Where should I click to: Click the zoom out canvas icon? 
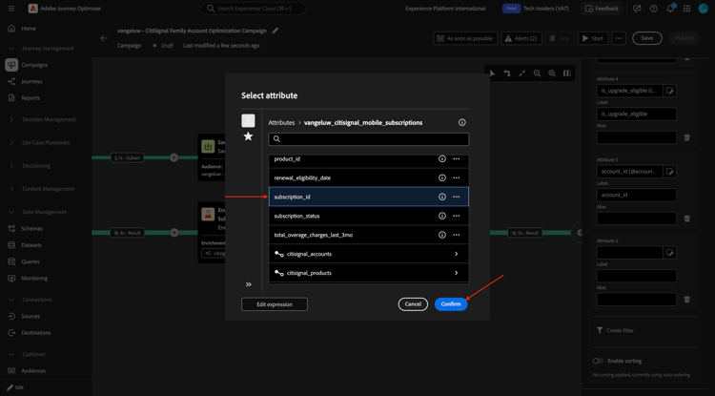point(537,73)
